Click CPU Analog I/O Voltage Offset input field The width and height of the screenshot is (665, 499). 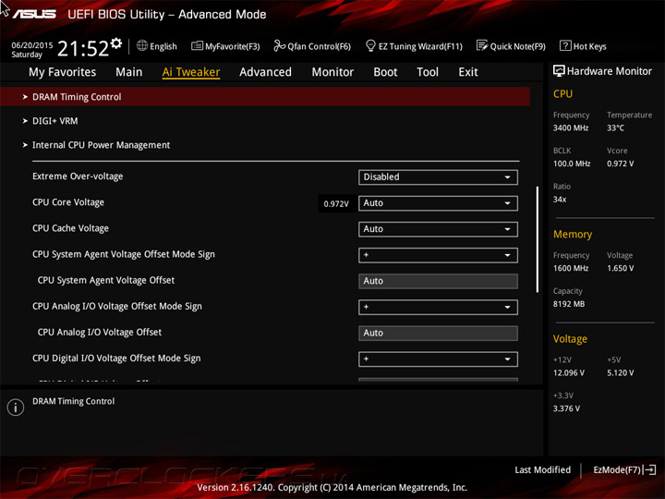[x=438, y=333]
